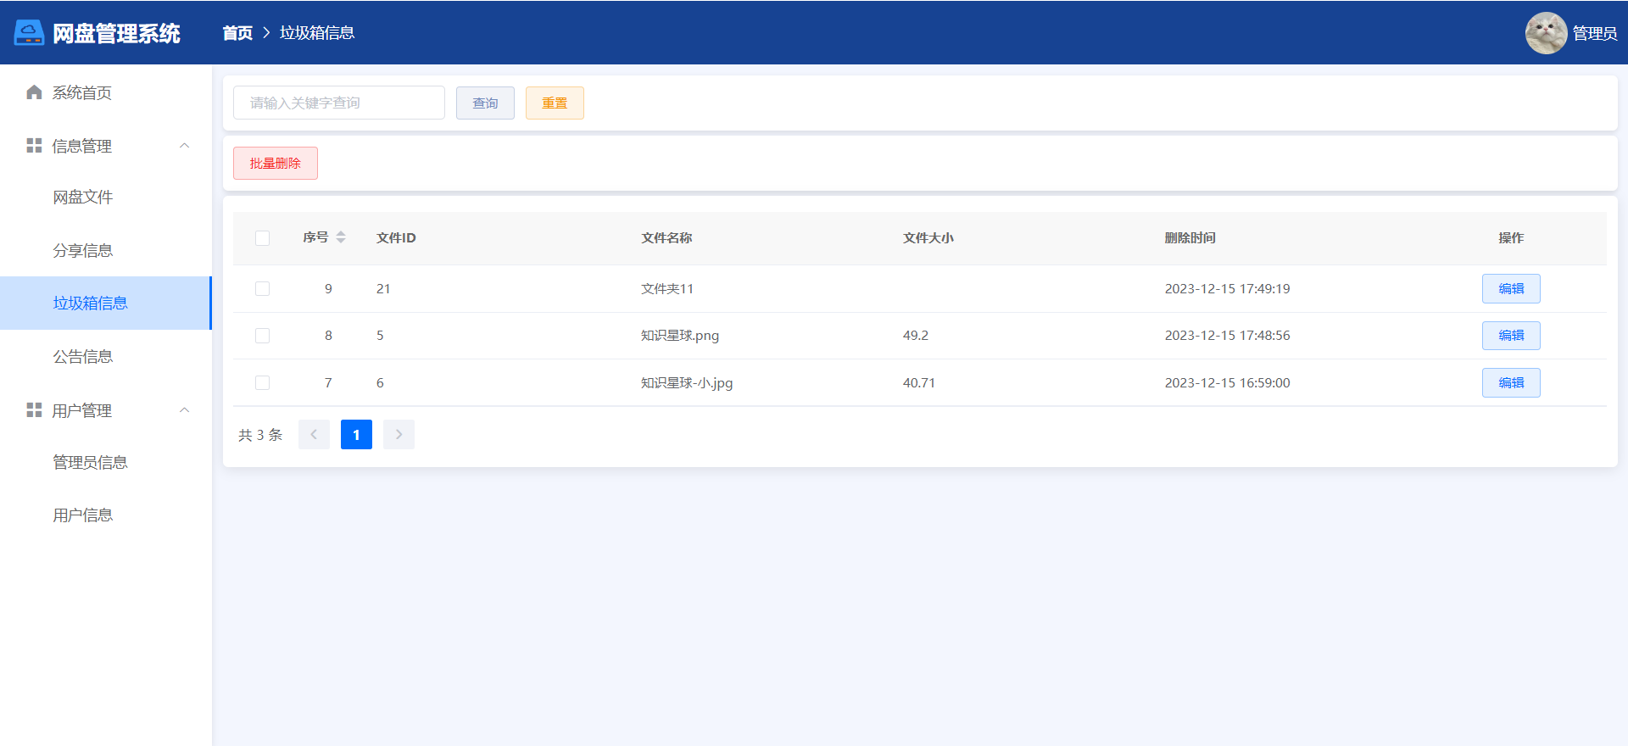The width and height of the screenshot is (1628, 746).
Task: Edit the 文件夹11 row
Action: pos(1511,289)
